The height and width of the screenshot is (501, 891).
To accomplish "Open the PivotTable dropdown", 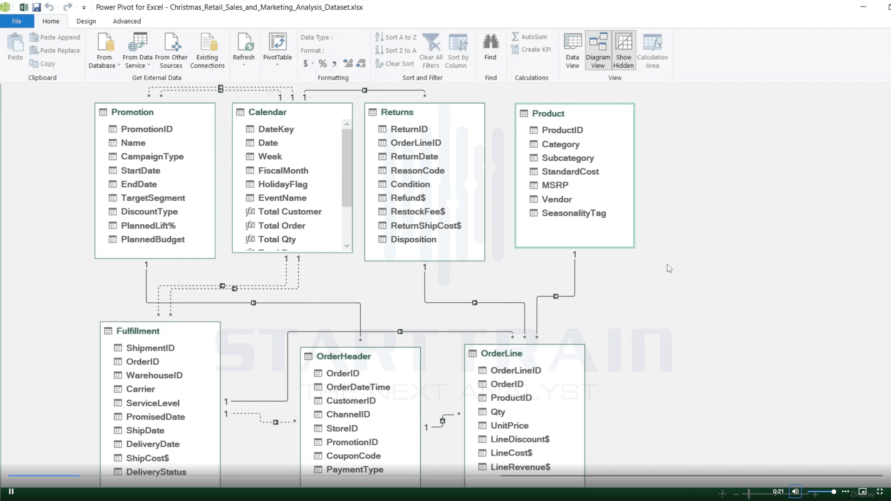I will (x=277, y=65).
